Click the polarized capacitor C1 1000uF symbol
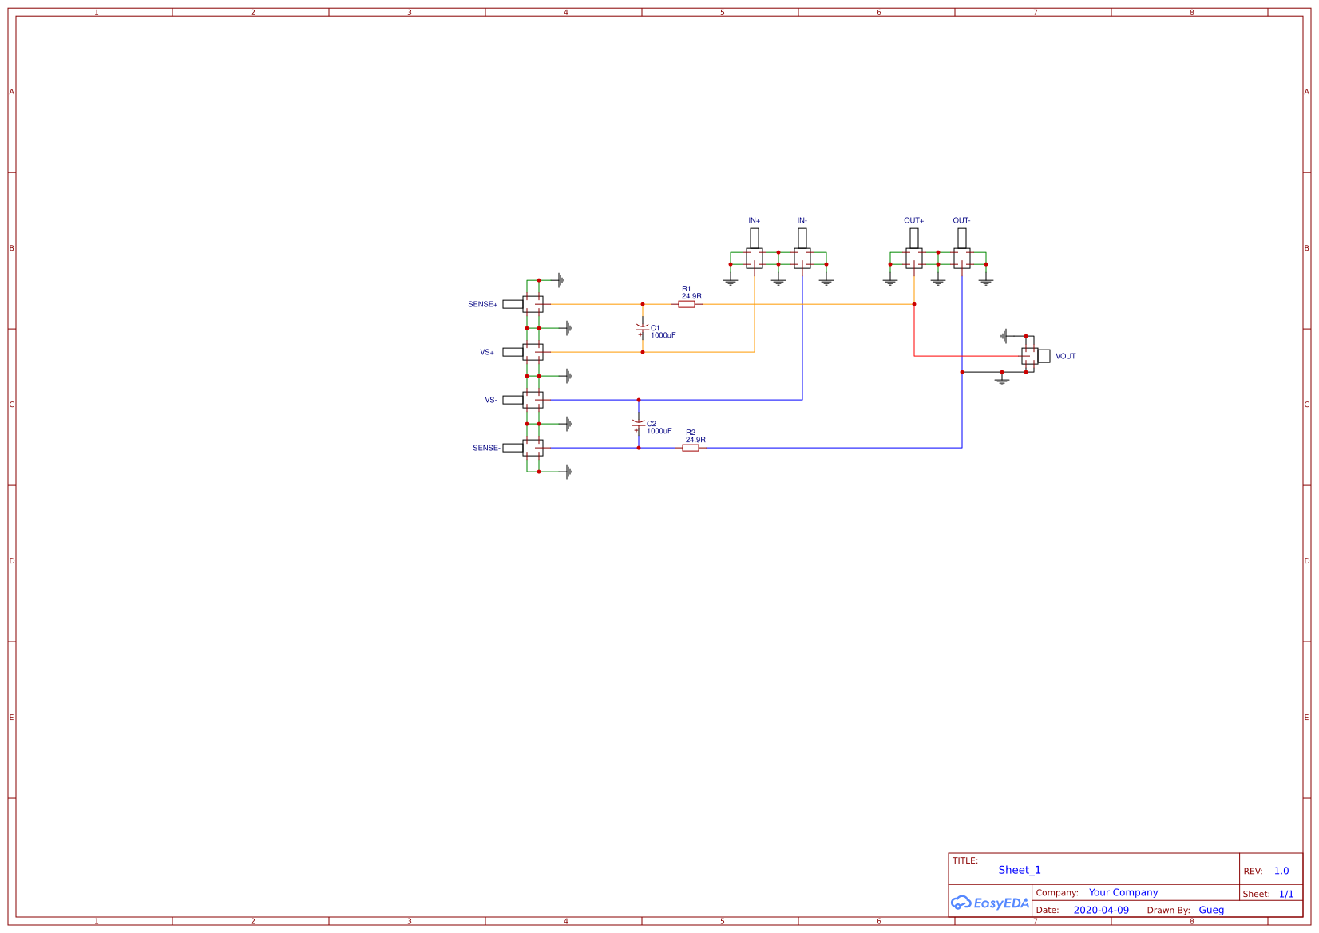The image size is (1319, 933). pyautogui.click(x=643, y=329)
